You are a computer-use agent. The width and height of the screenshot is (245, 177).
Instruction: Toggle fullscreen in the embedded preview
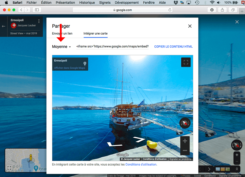186,62
